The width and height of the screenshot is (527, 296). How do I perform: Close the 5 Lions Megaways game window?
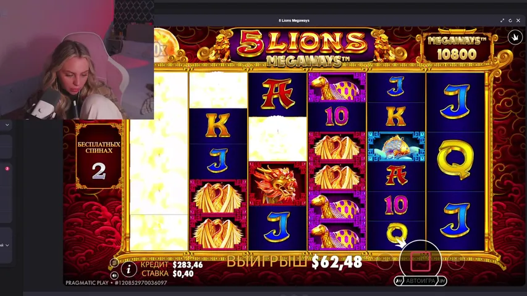tap(518, 20)
